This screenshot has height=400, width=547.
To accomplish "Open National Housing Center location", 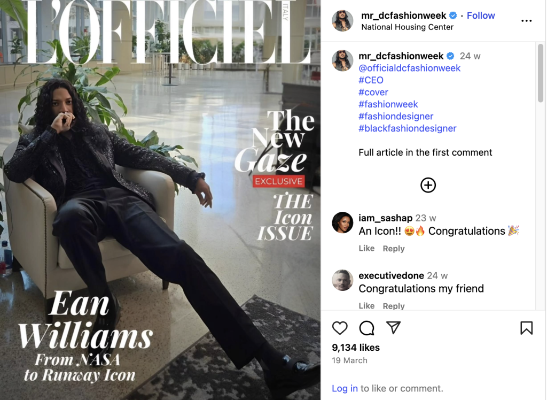I will tap(407, 27).
